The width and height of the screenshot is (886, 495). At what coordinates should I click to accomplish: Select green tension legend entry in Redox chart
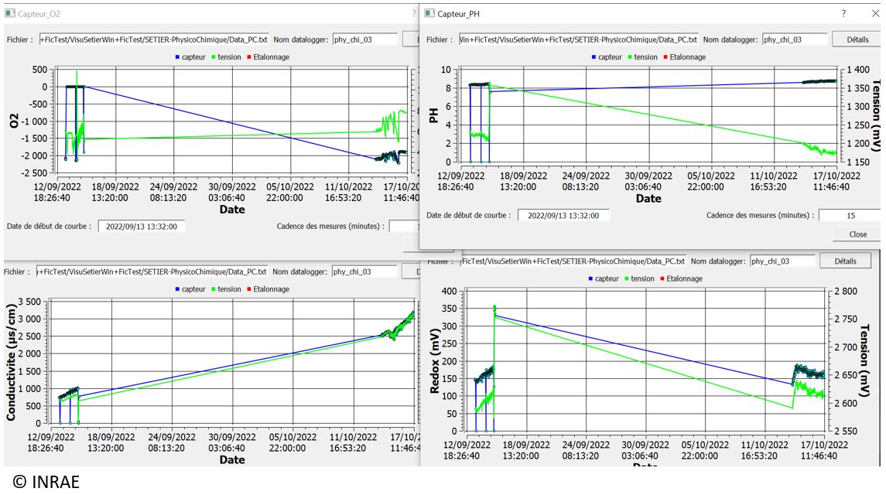pyautogui.click(x=639, y=279)
